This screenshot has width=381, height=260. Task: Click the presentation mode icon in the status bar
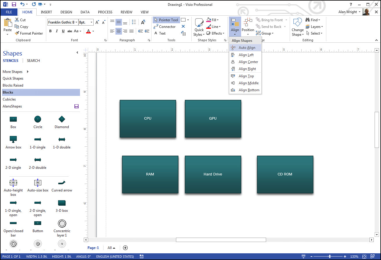304,257
